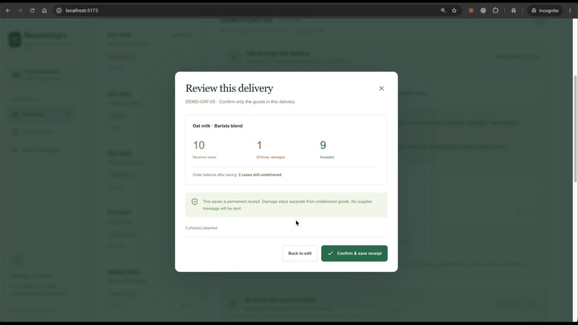
Task: Go back to edit the delivery
Action: [300, 253]
